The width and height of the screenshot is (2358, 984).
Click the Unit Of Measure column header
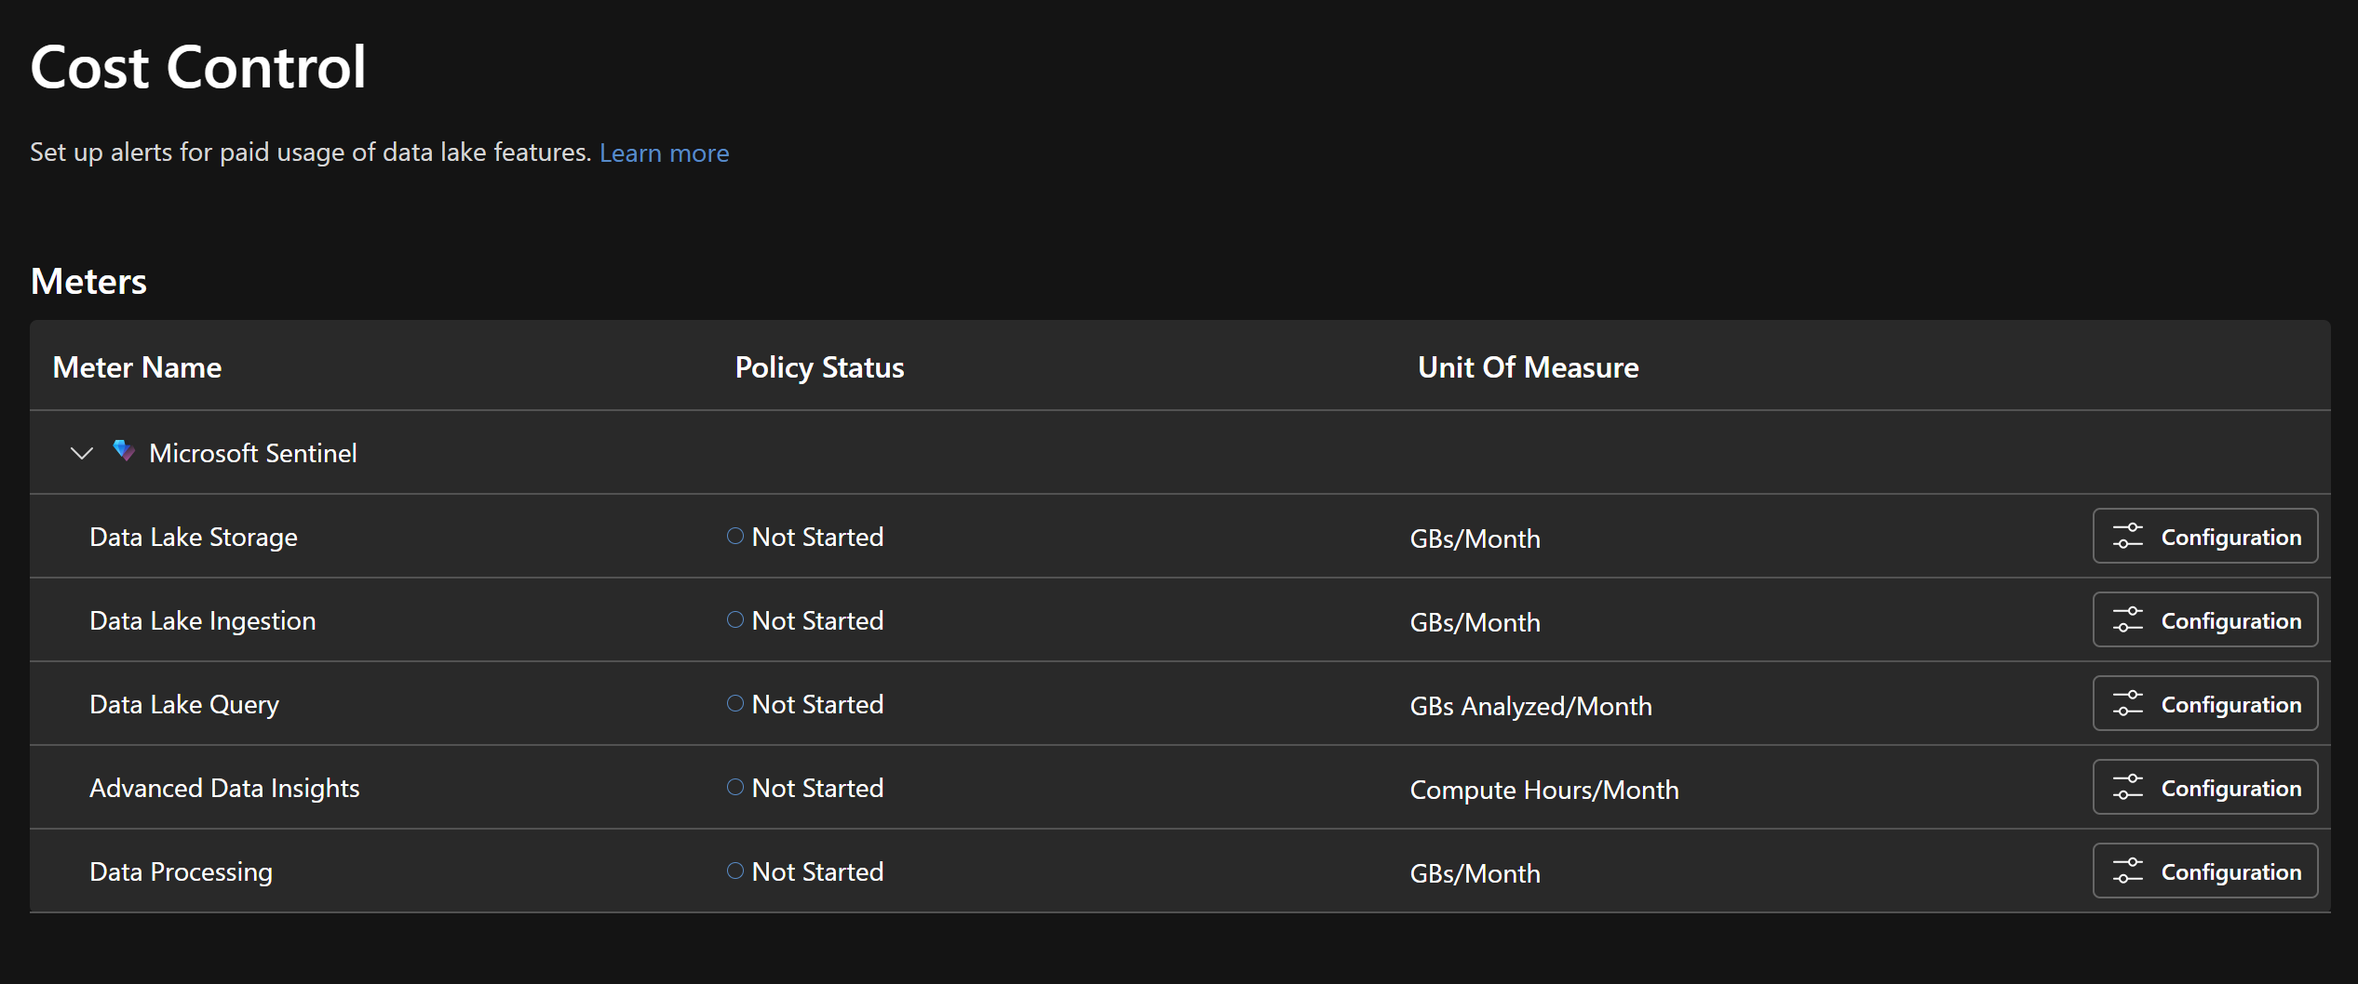point(1528,367)
